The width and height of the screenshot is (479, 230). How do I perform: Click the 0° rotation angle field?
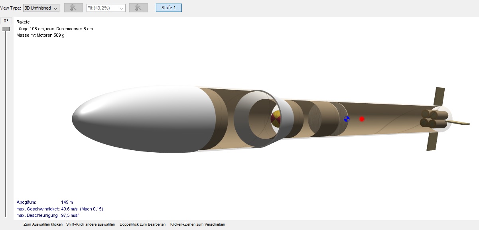click(x=6, y=21)
